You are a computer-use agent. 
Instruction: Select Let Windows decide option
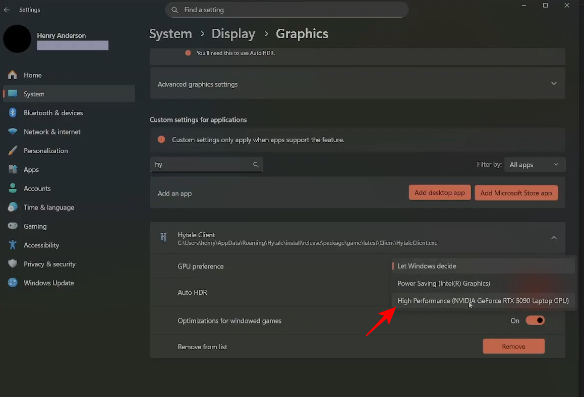coord(427,266)
